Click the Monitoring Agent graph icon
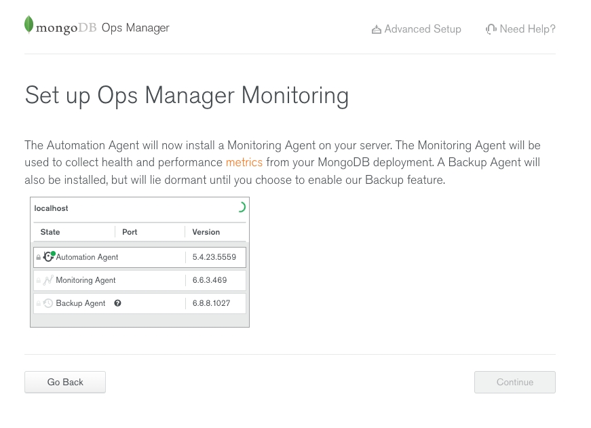The width and height of the screenshot is (591, 428). [x=48, y=280]
